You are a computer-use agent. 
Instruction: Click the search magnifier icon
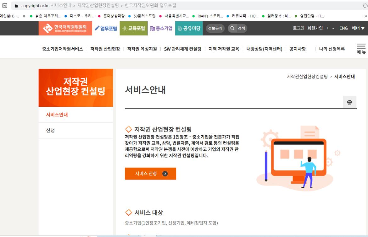pyautogui.click(x=232, y=28)
